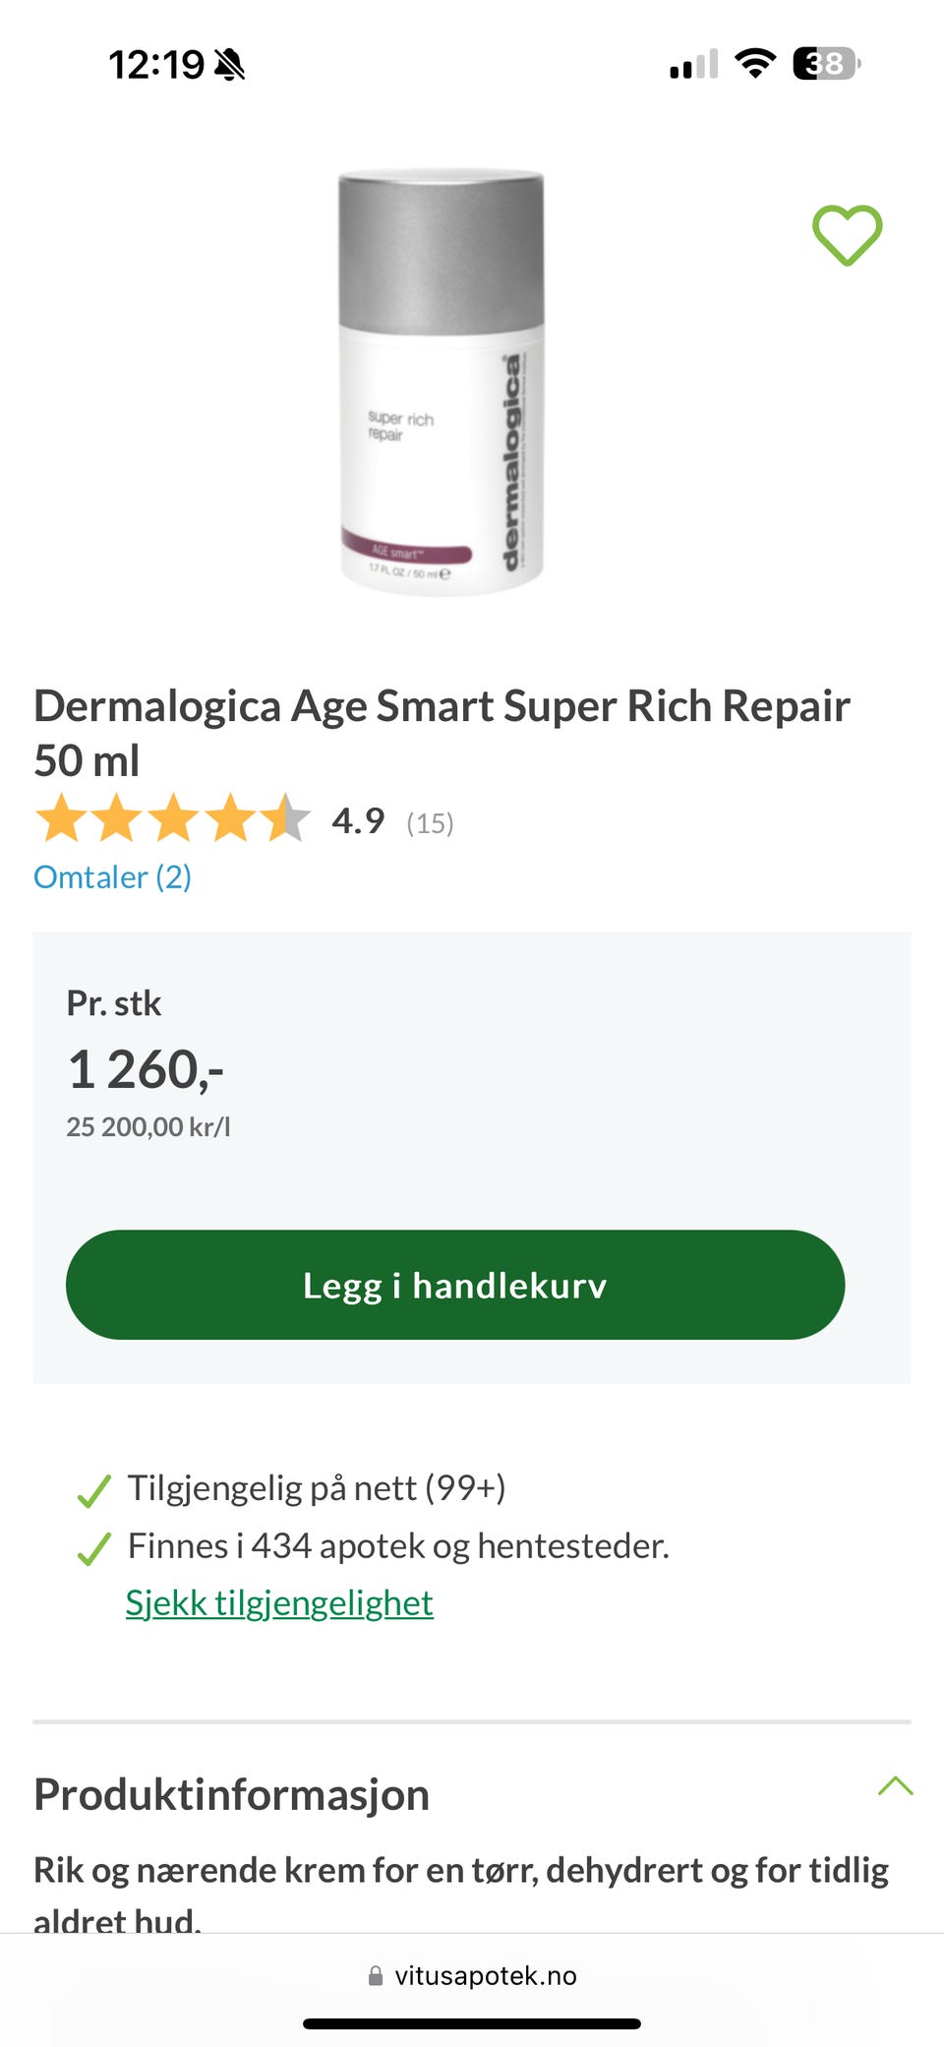
Task: Tap the product title Dermalogica Age Smart
Action: click(x=442, y=733)
